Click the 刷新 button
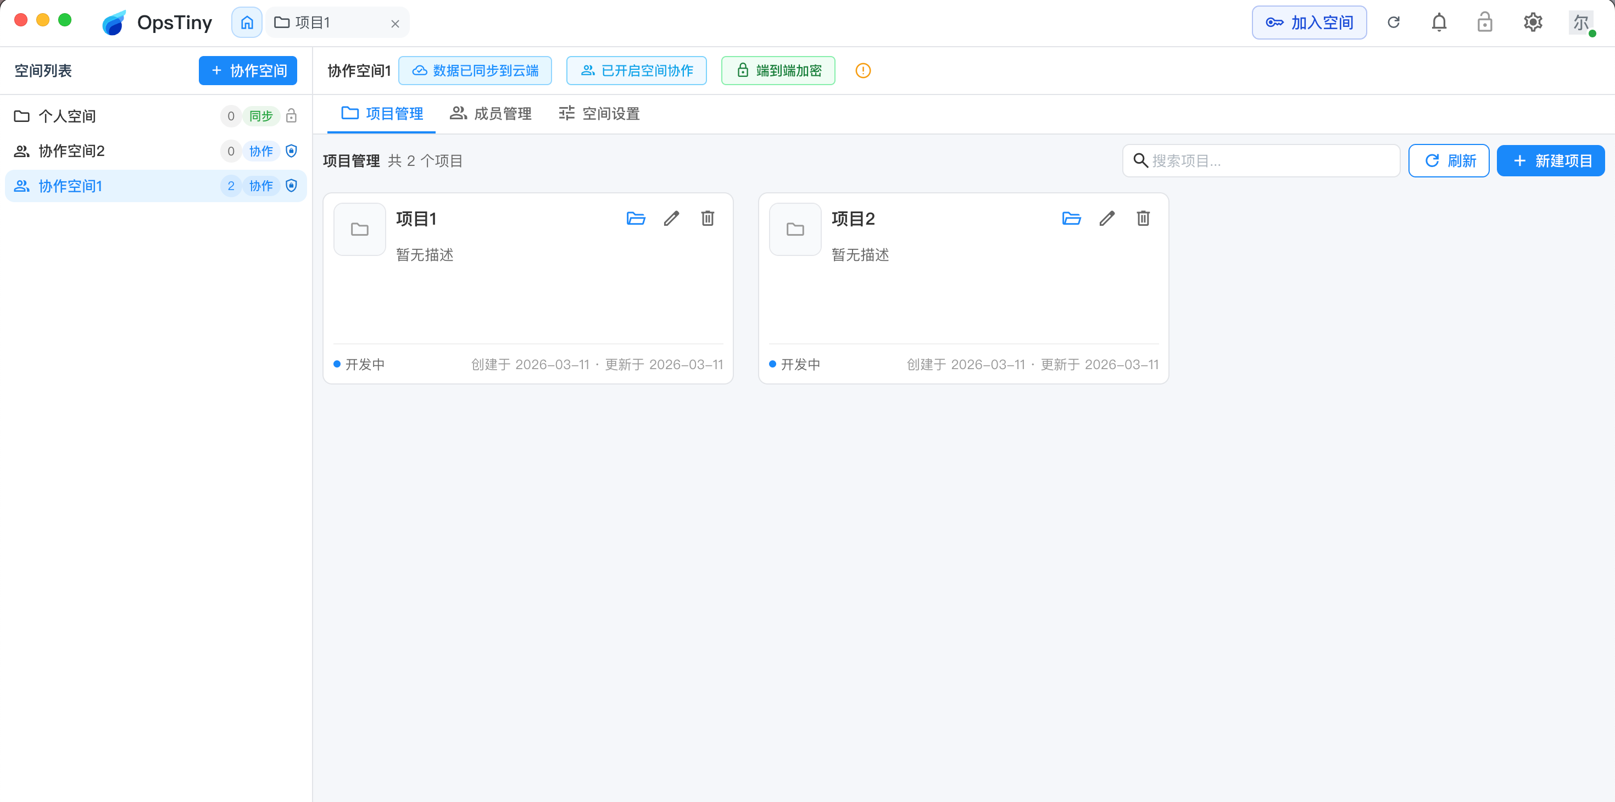Screen dimensions: 1615x802 click(1449, 160)
